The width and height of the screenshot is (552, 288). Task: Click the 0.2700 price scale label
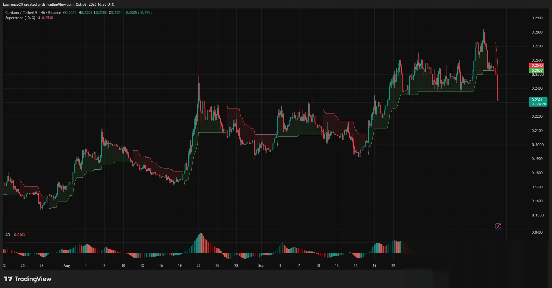(537, 46)
